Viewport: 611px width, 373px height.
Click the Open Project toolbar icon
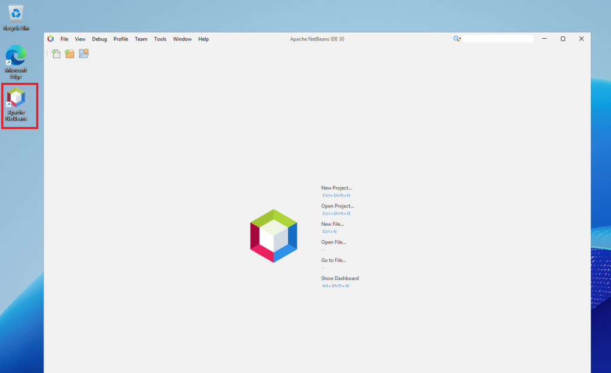84,54
